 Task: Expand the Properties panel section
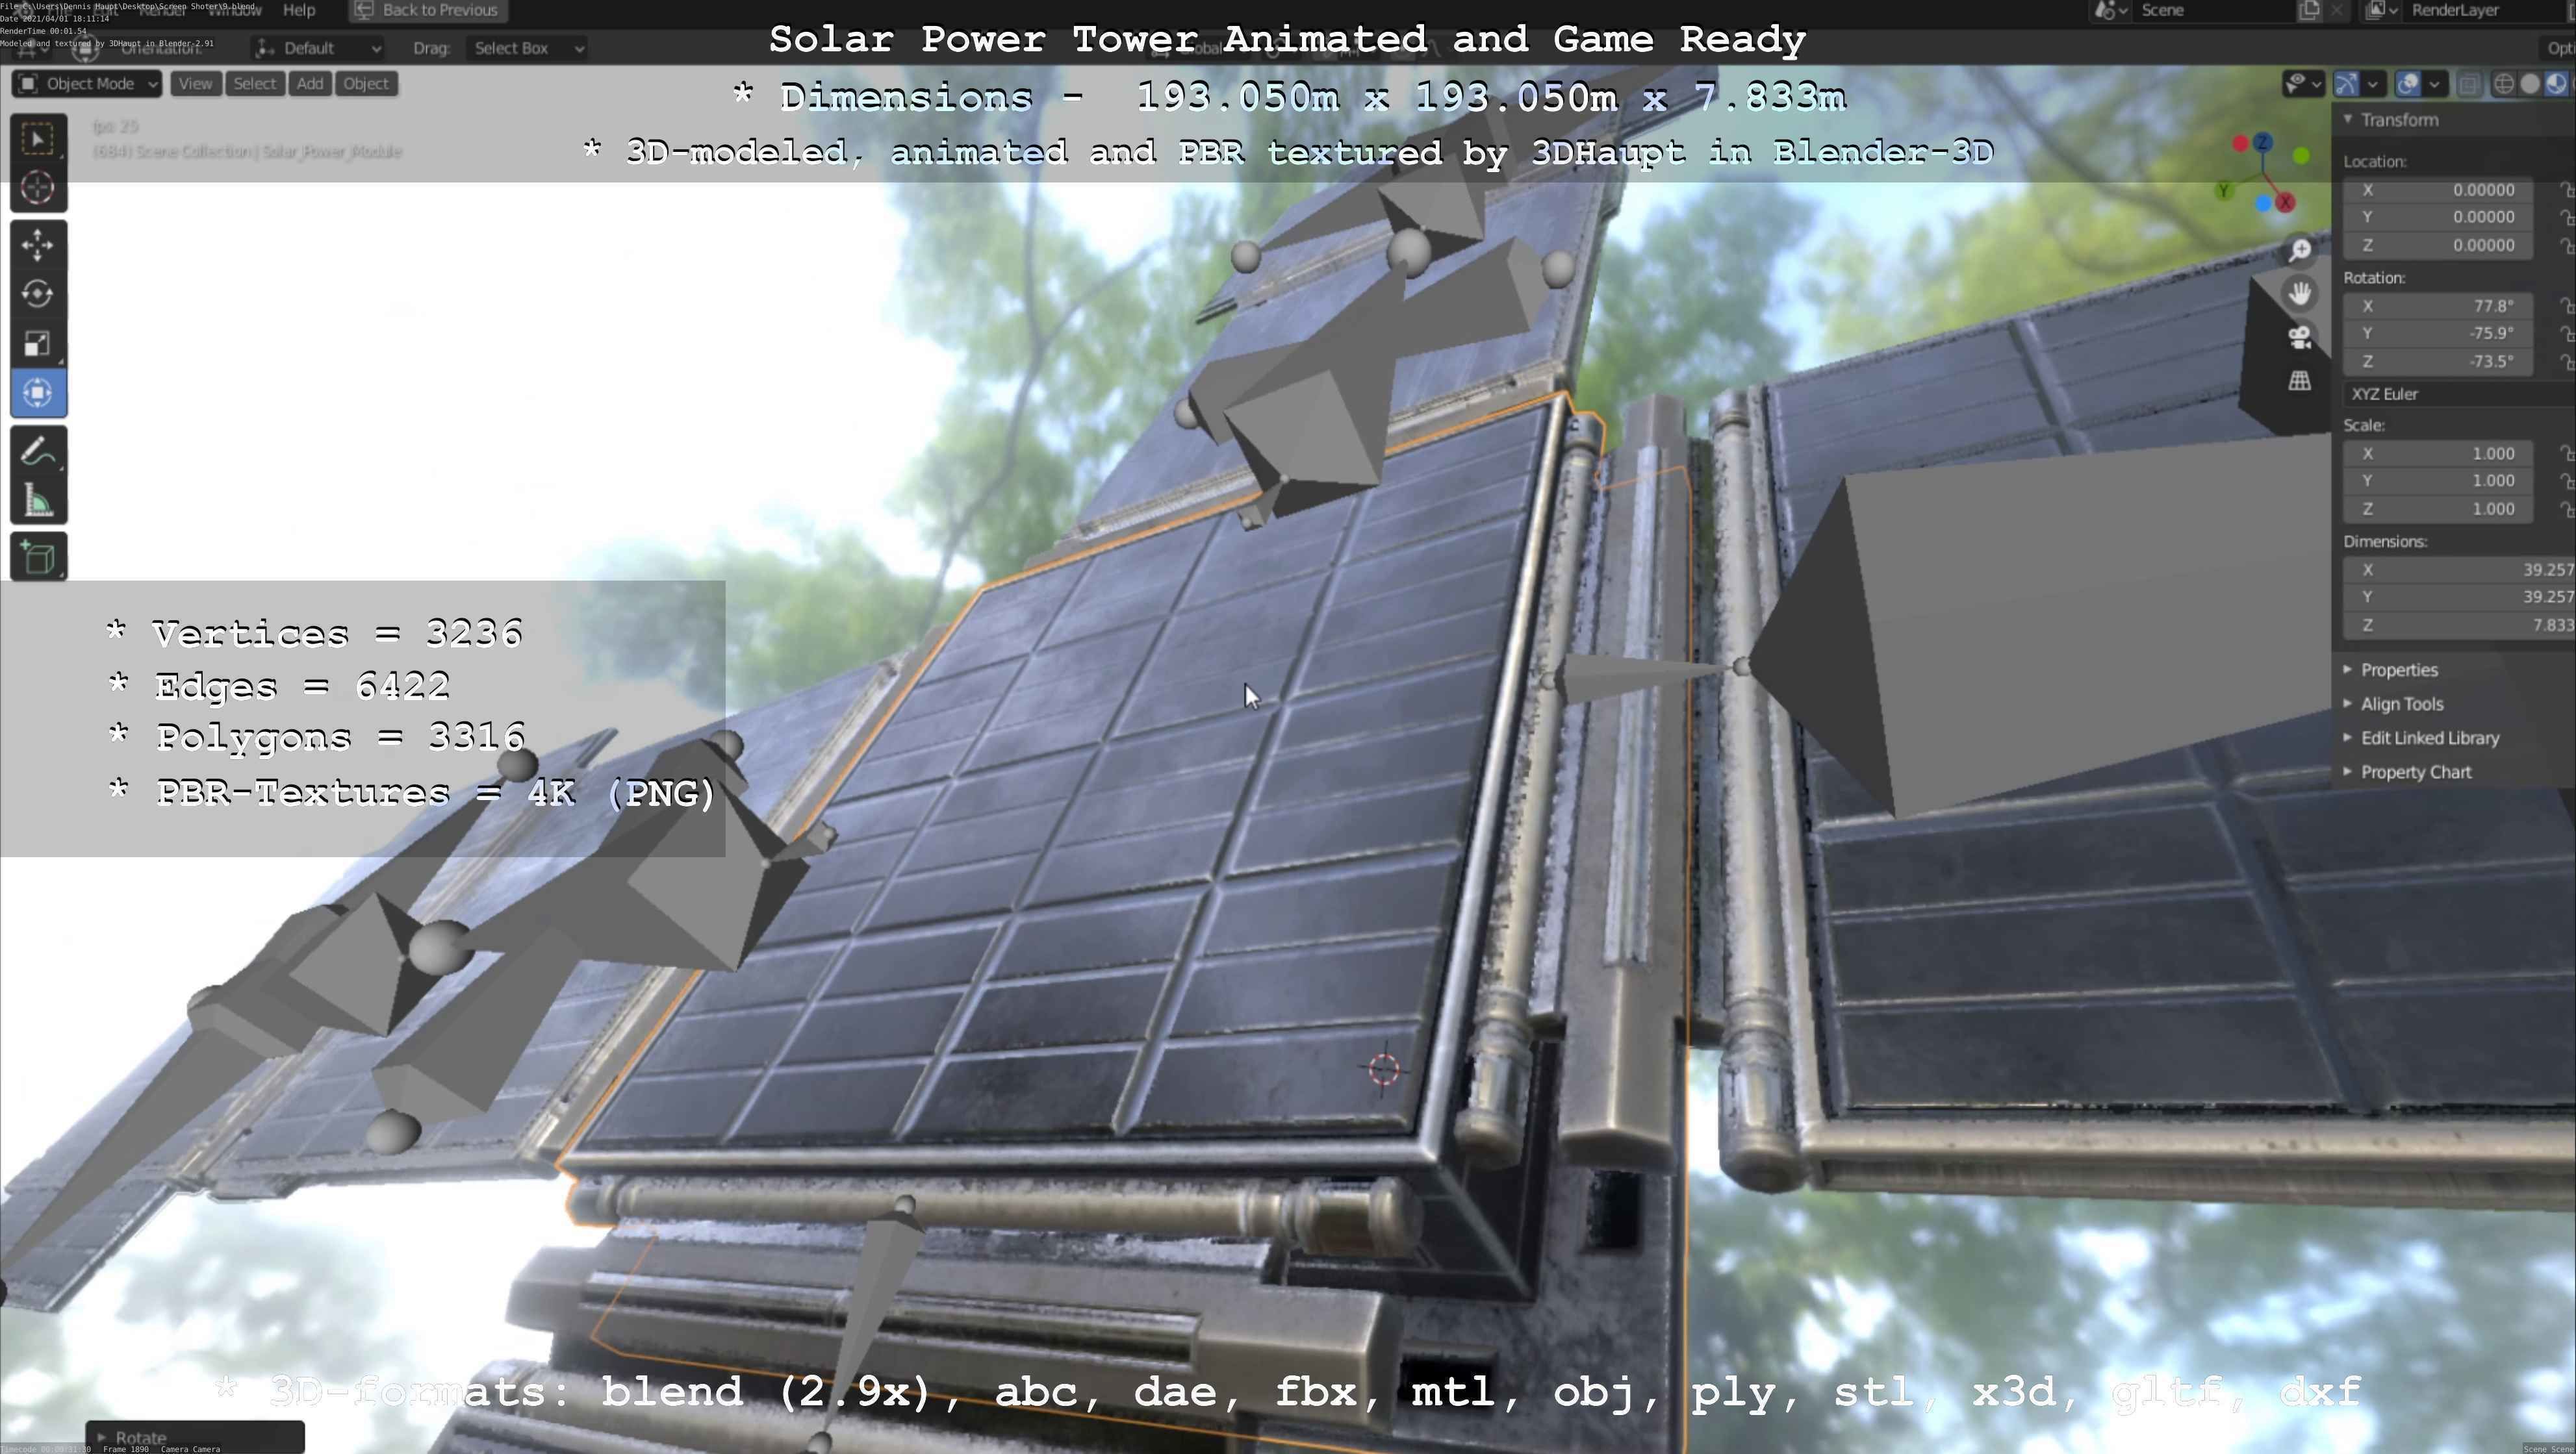(x=2398, y=670)
